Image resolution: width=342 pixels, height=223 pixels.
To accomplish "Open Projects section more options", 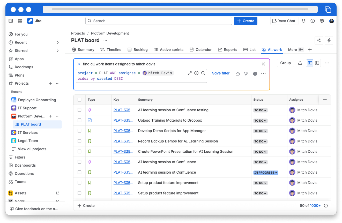I will pos(58,84).
